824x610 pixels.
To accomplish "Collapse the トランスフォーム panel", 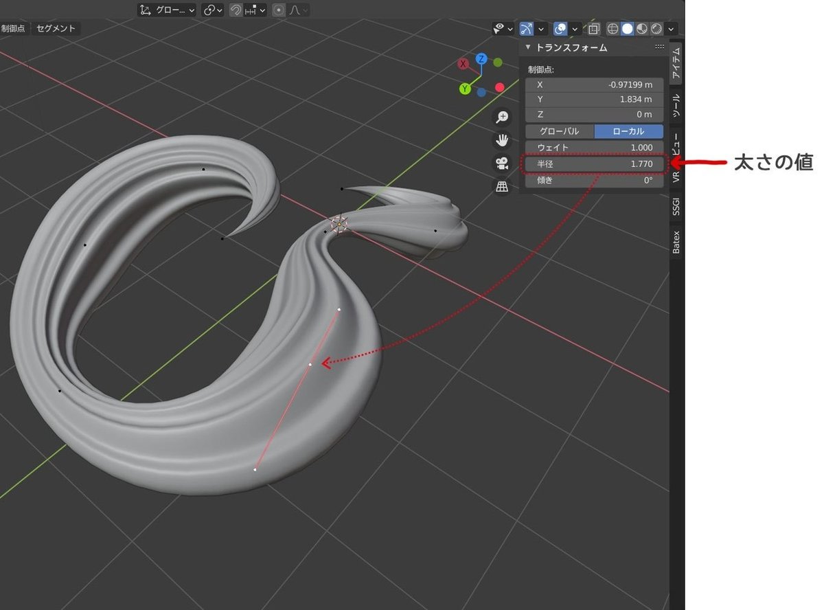I will coord(528,47).
